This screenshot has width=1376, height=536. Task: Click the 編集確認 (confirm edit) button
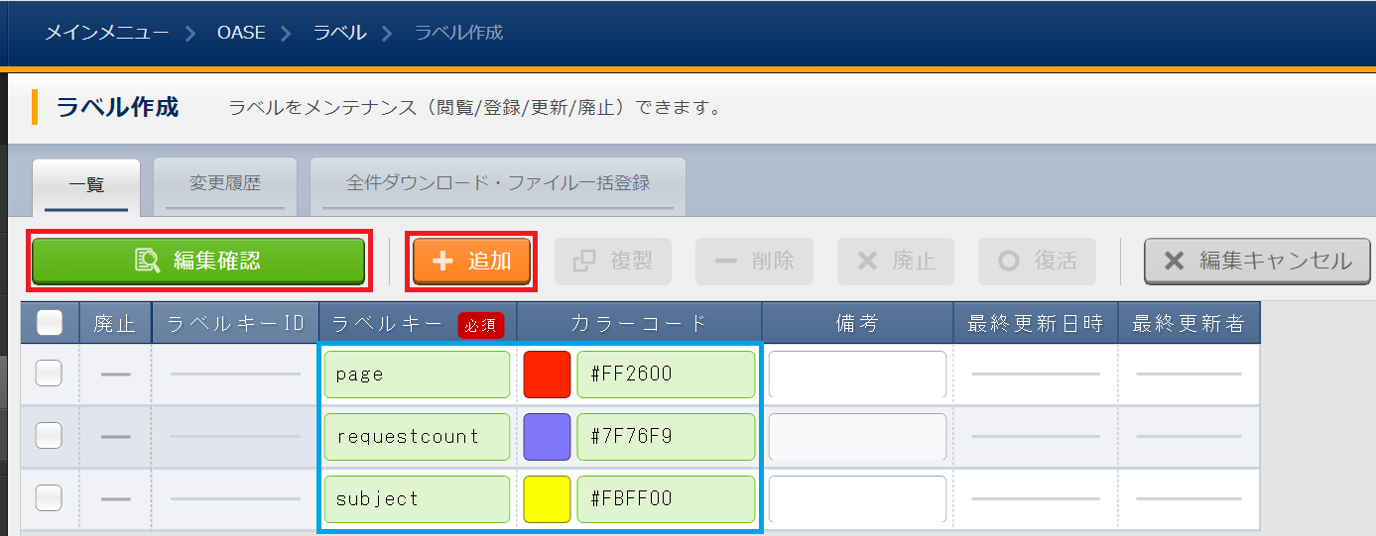tap(198, 262)
